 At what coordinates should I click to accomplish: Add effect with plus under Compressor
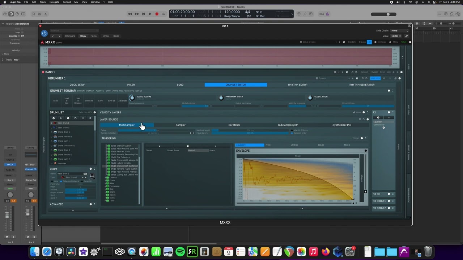pyautogui.click(x=384, y=127)
